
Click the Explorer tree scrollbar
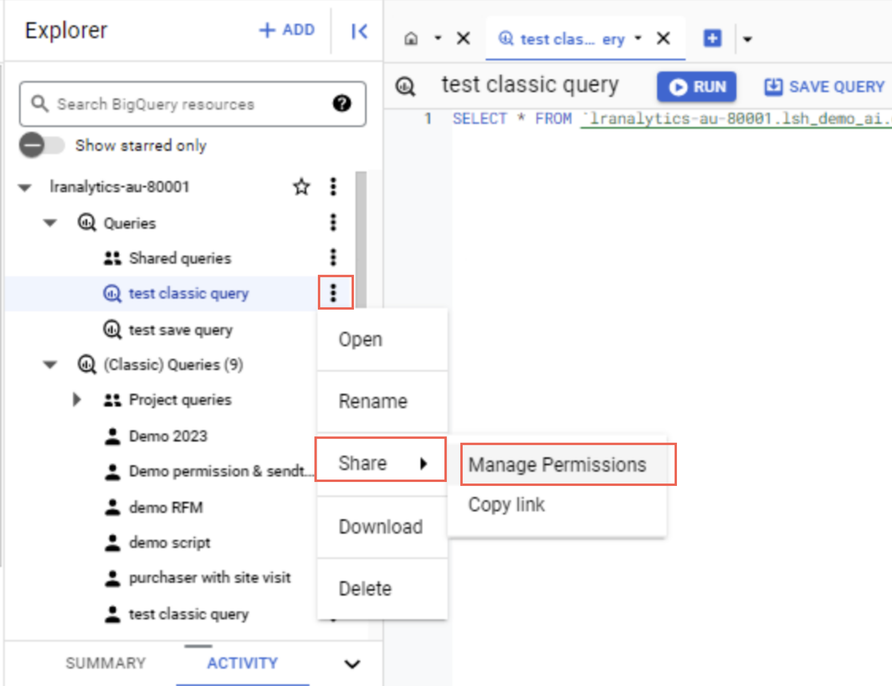click(x=361, y=240)
